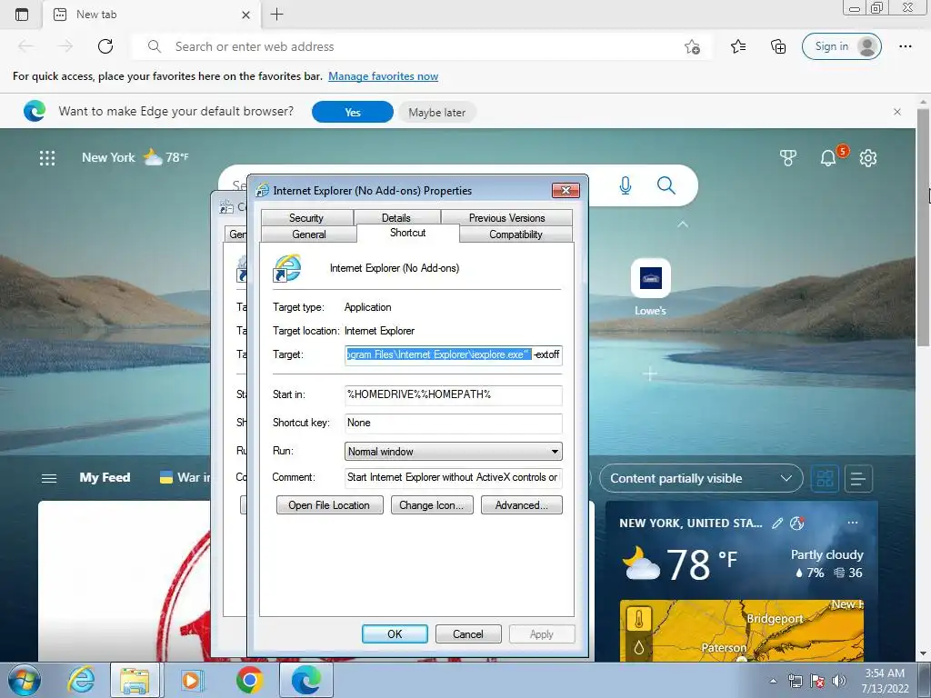Choose Maybe later on banner

tap(437, 112)
